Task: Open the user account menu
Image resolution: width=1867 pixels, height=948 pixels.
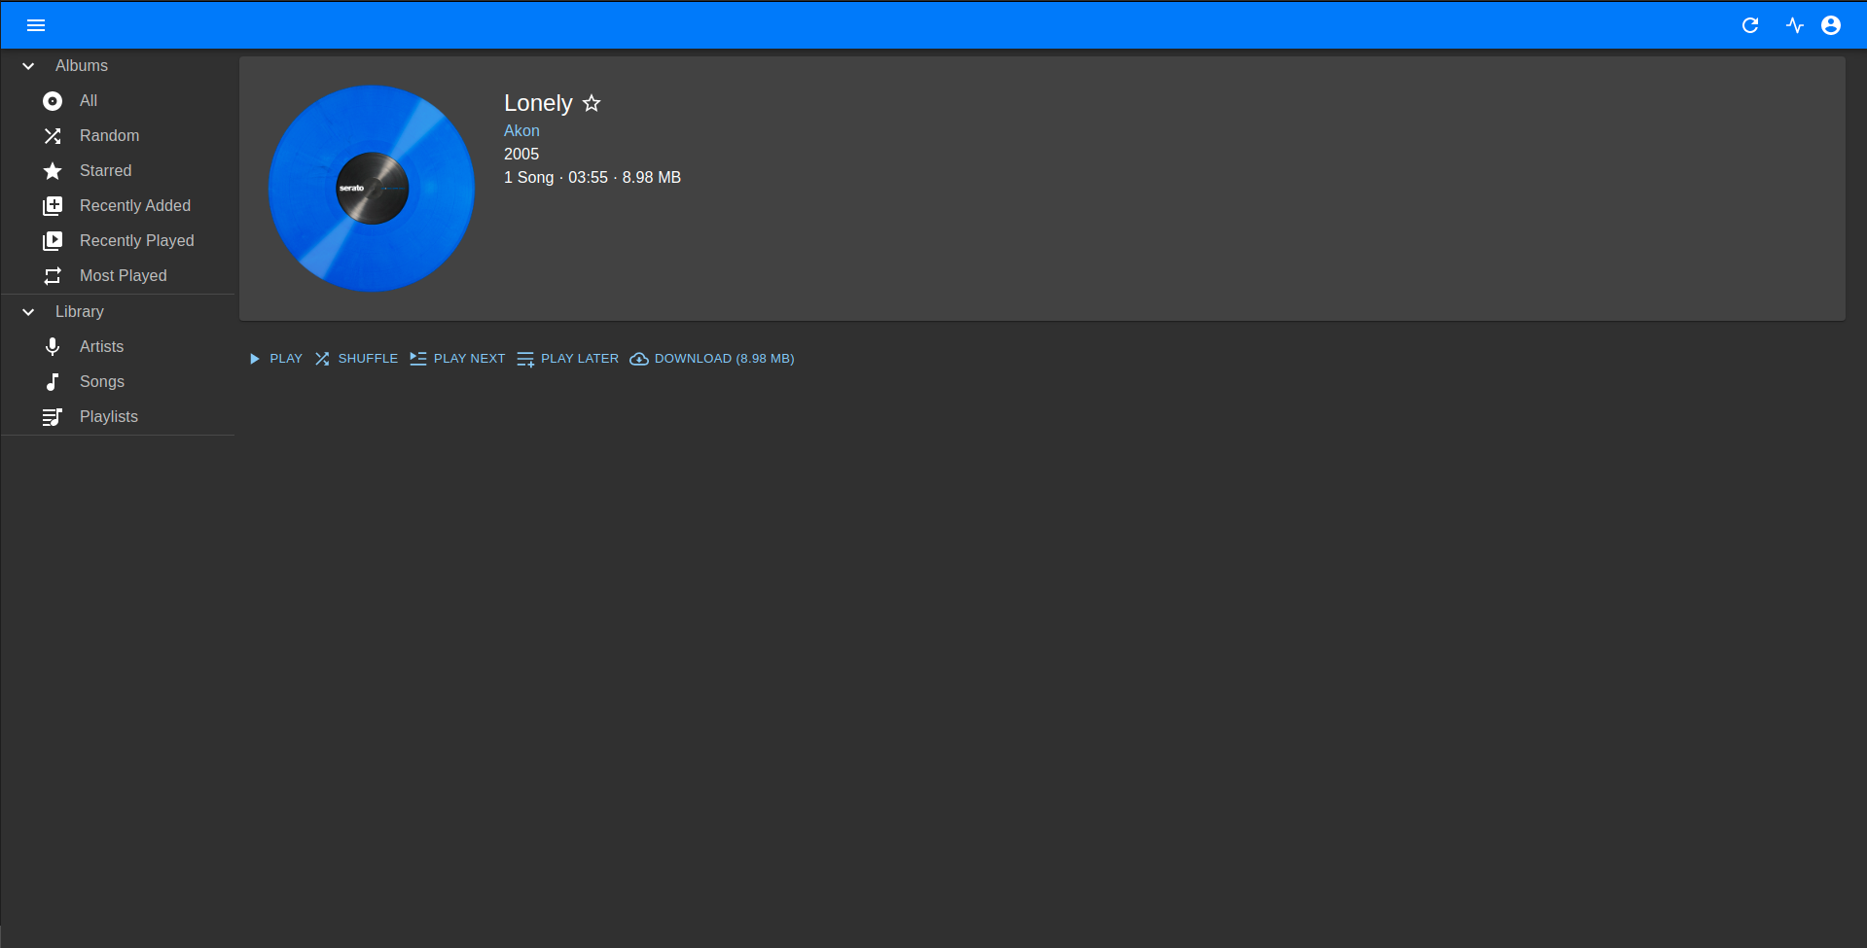Action: tap(1832, 25)
